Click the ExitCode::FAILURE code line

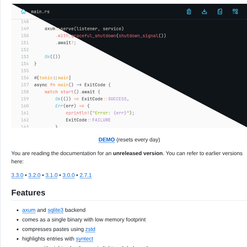point(88,120)
